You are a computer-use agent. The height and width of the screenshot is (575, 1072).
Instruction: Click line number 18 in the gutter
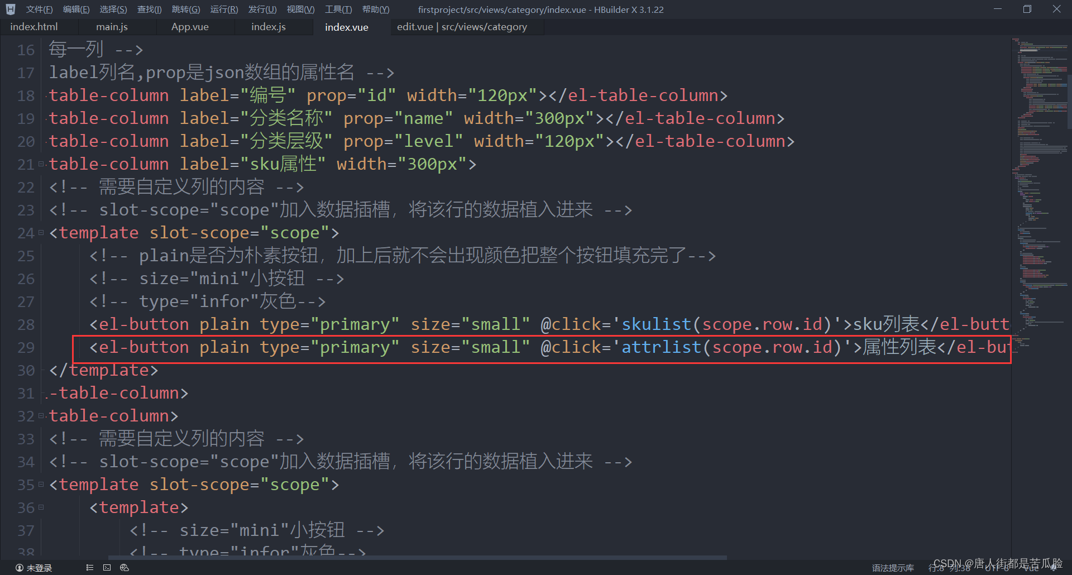pyautogui.click(x=26, y=95)
